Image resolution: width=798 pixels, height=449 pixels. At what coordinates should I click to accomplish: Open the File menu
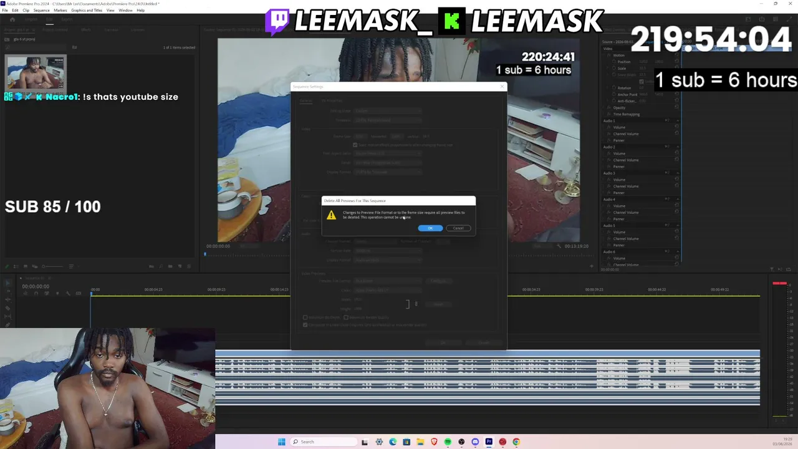pos(5,11)
